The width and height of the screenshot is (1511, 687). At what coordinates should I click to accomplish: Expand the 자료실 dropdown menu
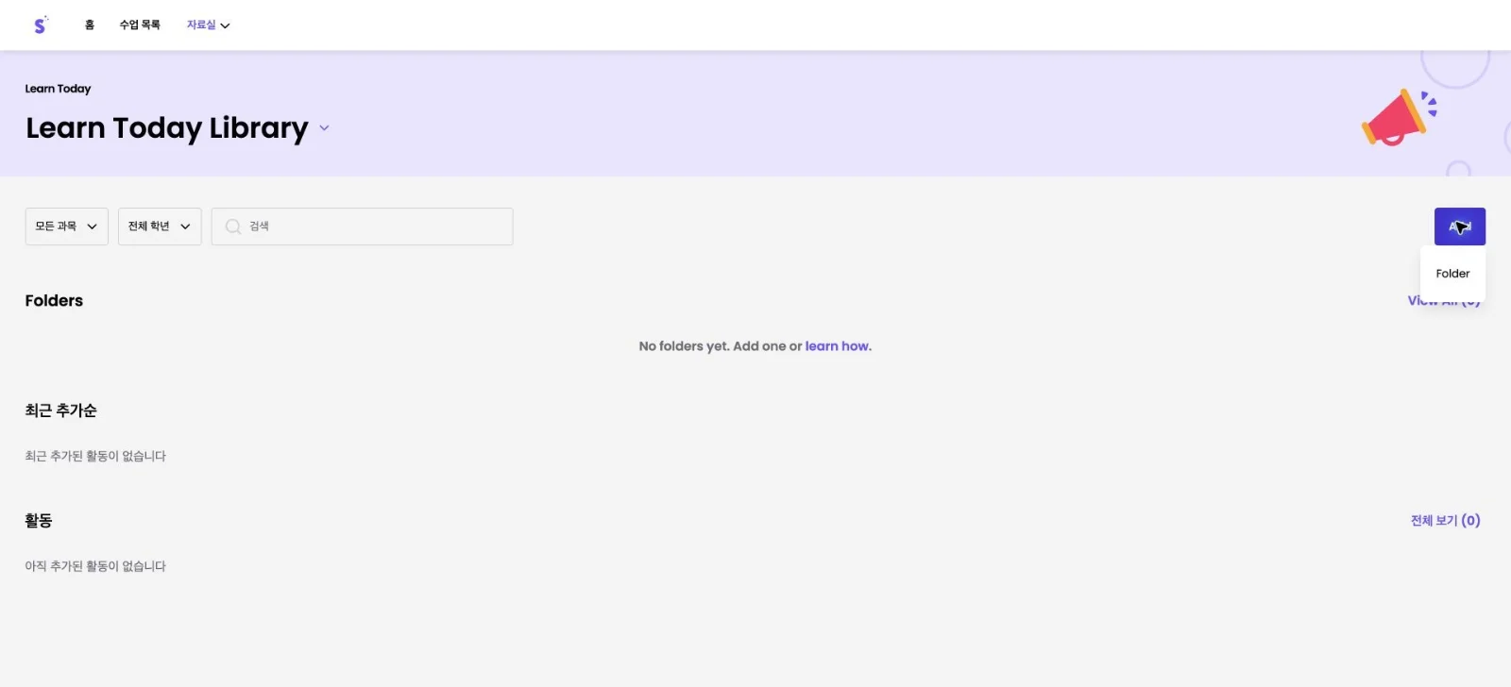[x=208, y=25]
